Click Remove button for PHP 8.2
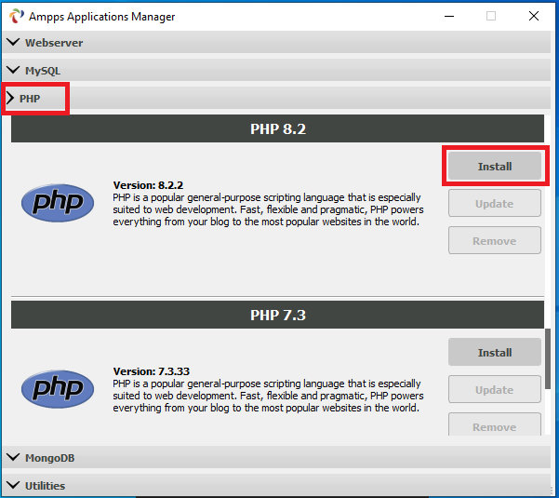Screen dimensions: 559x498 (495, 241)
